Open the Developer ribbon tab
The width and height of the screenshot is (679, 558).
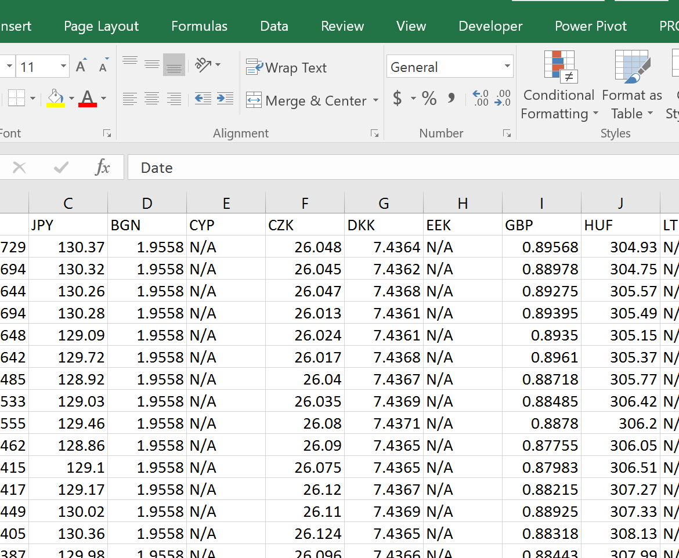[490, 26]
